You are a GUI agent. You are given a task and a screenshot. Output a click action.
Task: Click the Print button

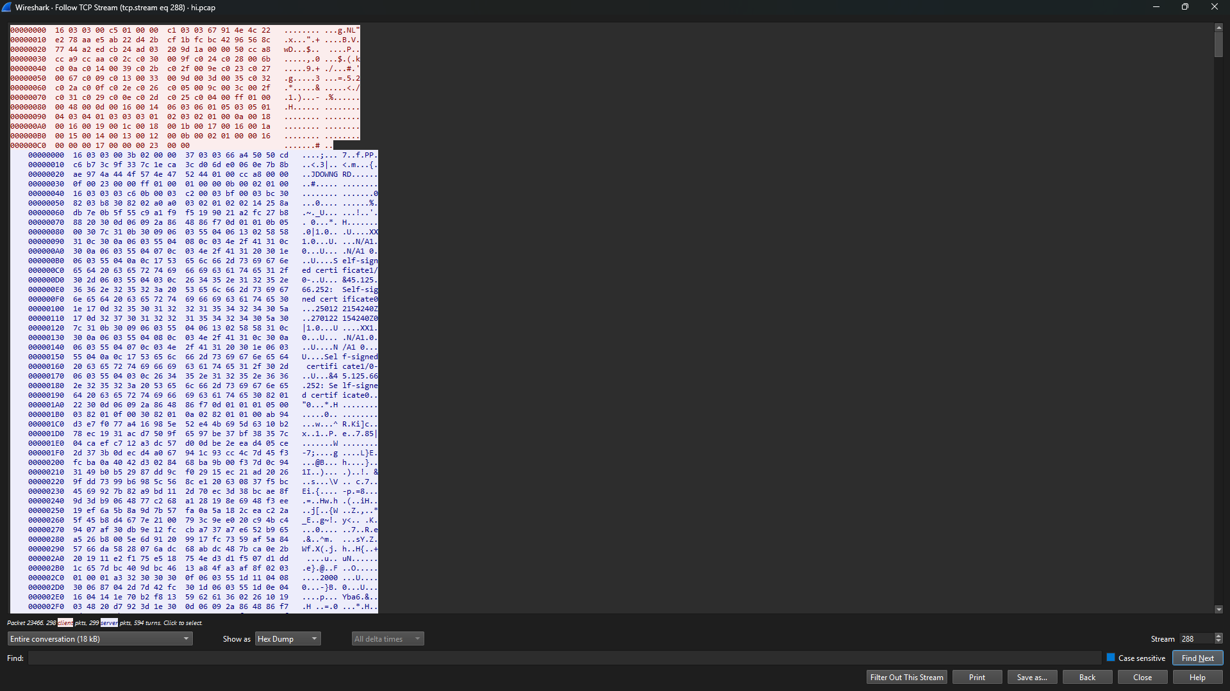click(977, 677)
